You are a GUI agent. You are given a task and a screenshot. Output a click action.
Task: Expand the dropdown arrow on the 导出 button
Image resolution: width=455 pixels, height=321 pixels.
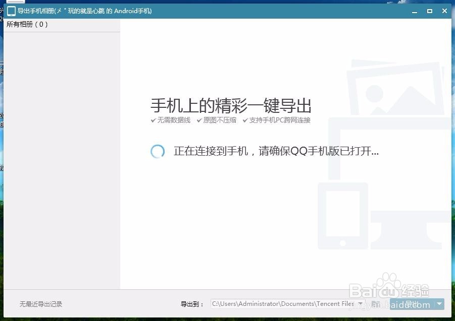click(x=440, y=304)
